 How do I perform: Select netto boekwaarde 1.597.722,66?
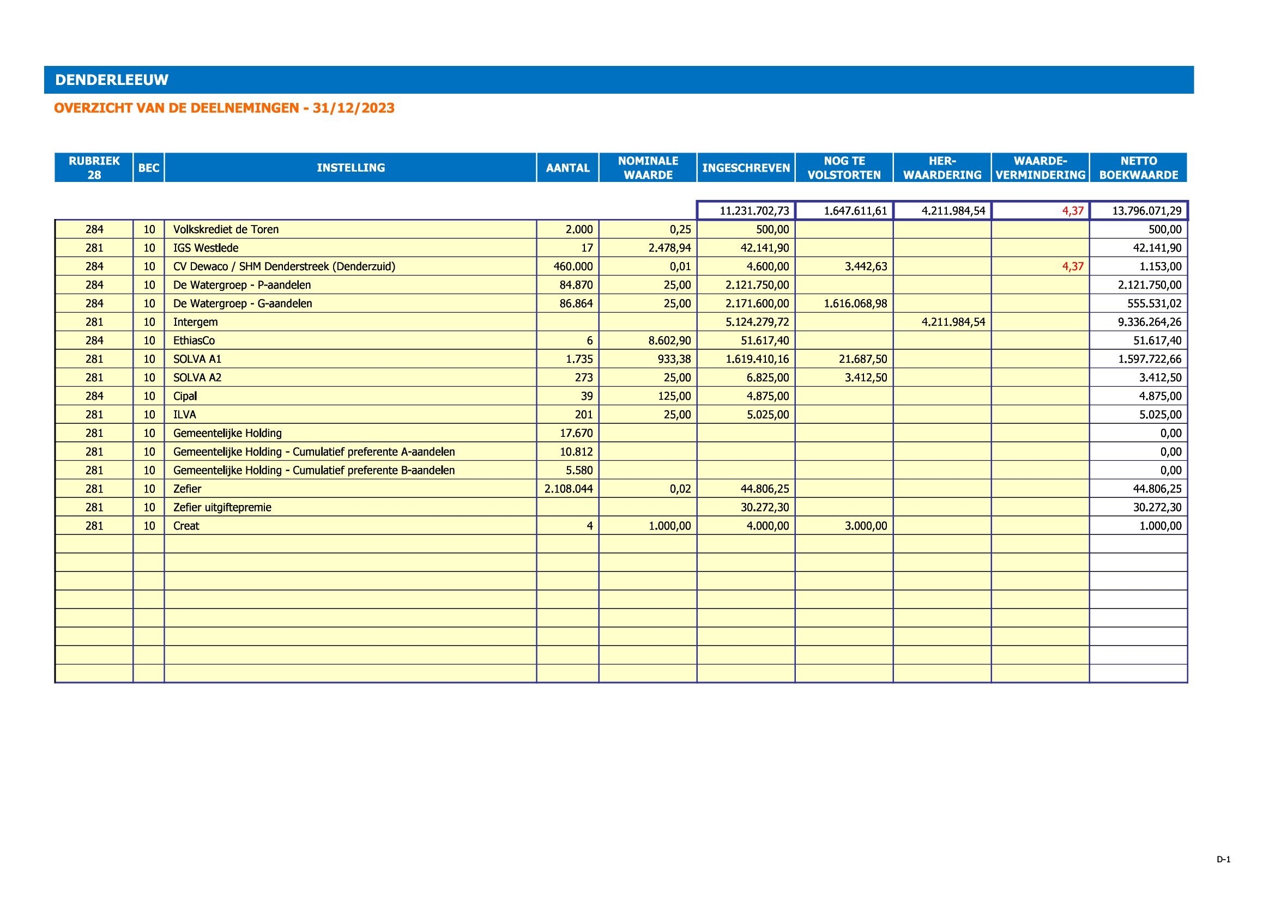click(1139, 359)
